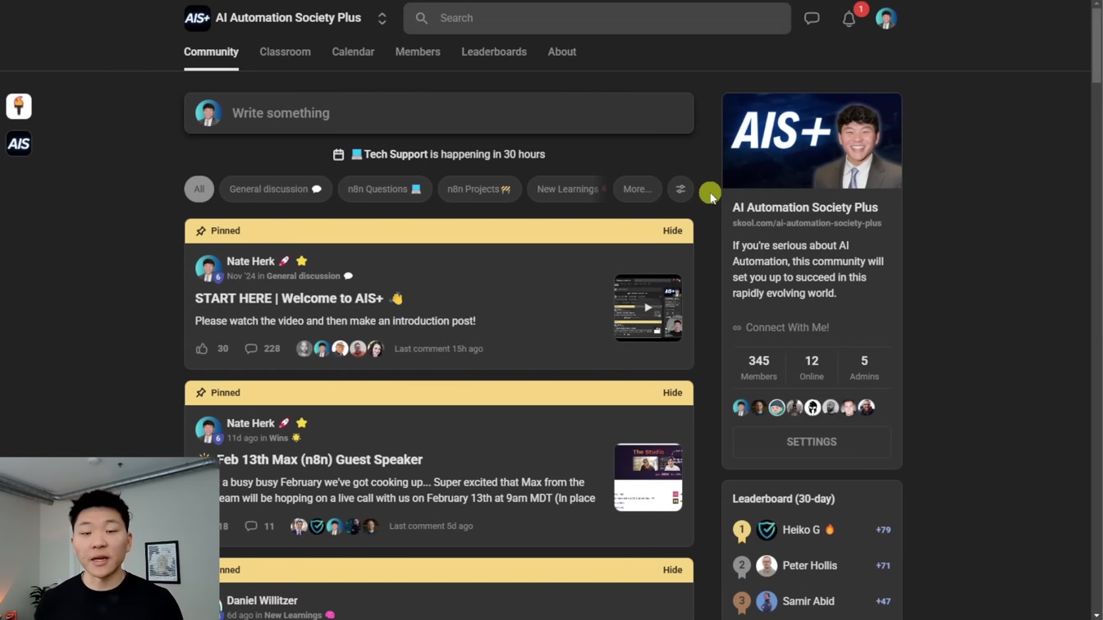Open the chat messages icon
This screenshot has width=1103, height=620.
[x=812, y=18]
